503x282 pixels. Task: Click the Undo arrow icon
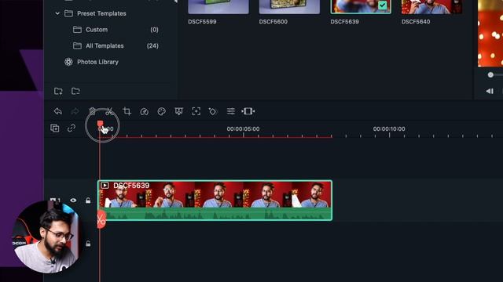pos(57,111)
